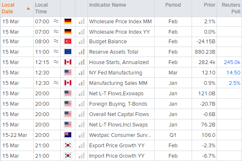The width and height of the screenshot is (242, 161).
Task: Click the Local Time column header
Action: pos(41,8)
